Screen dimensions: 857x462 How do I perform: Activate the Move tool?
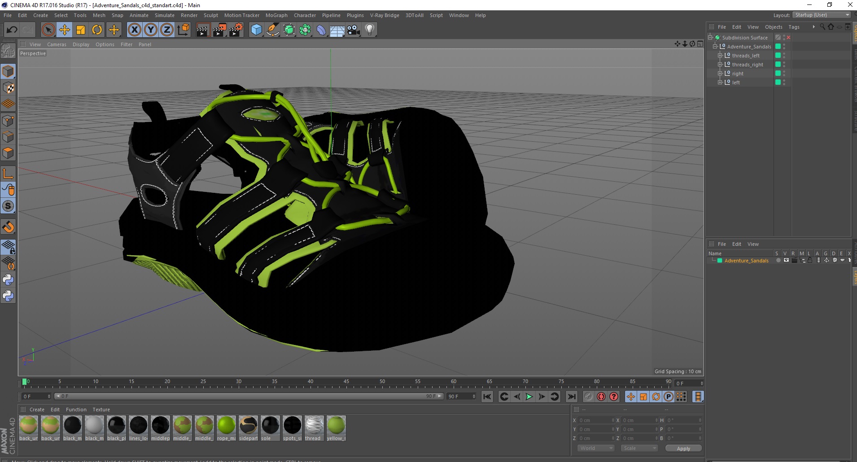(65, 30)
